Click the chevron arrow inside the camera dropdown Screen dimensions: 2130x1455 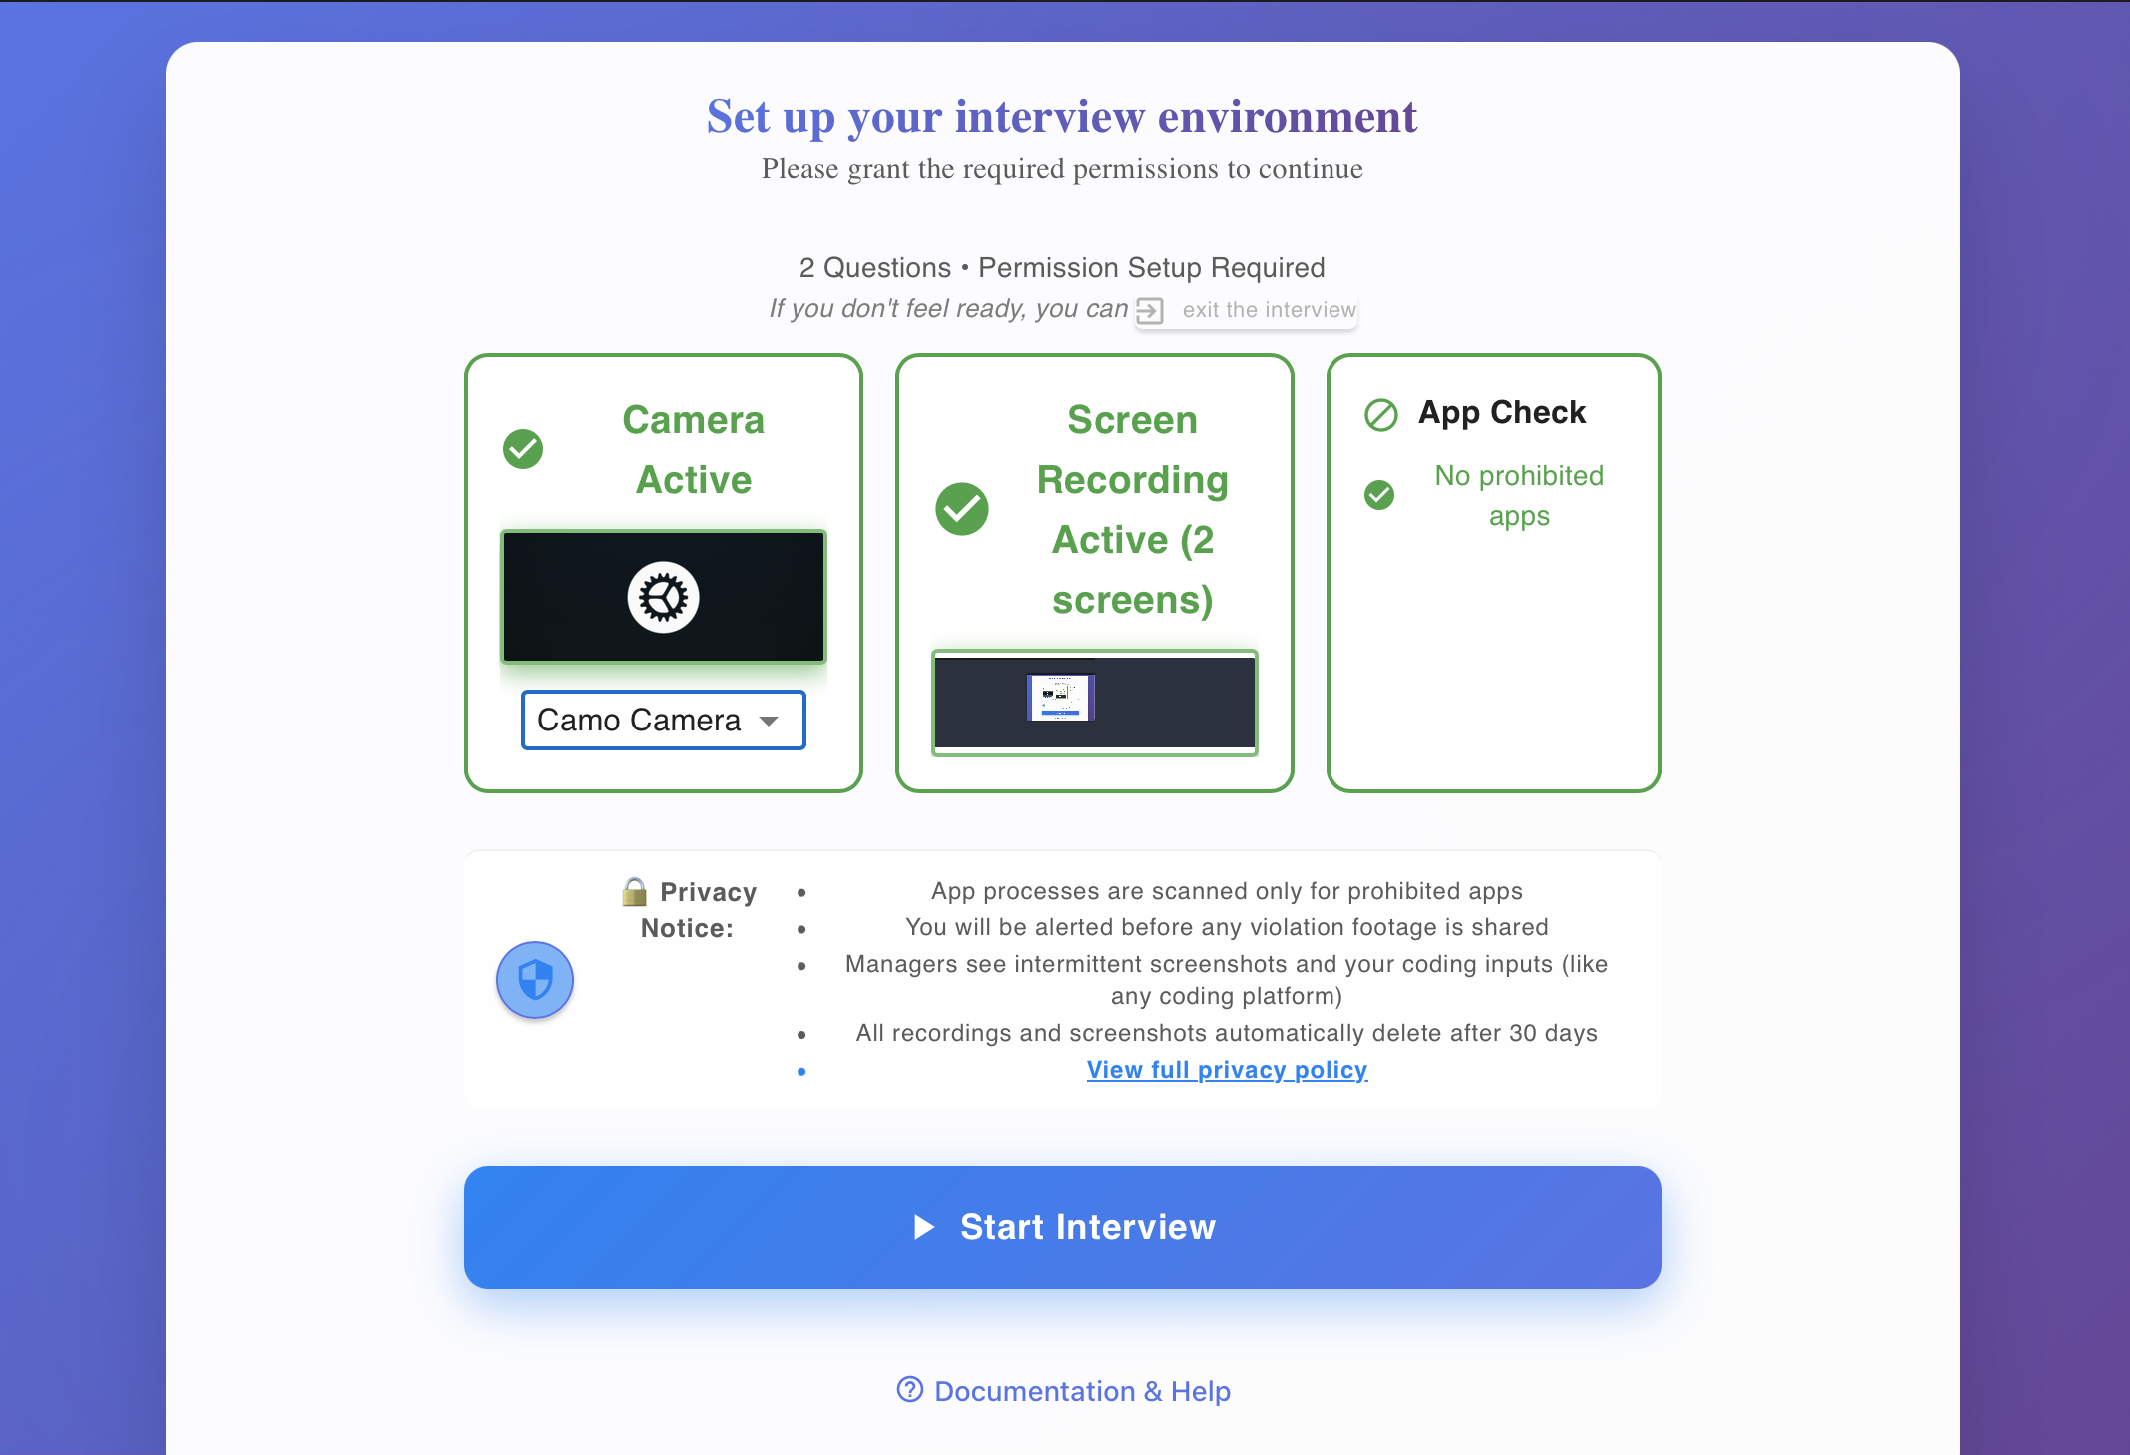pyautogui.click(x=769, y=720)
